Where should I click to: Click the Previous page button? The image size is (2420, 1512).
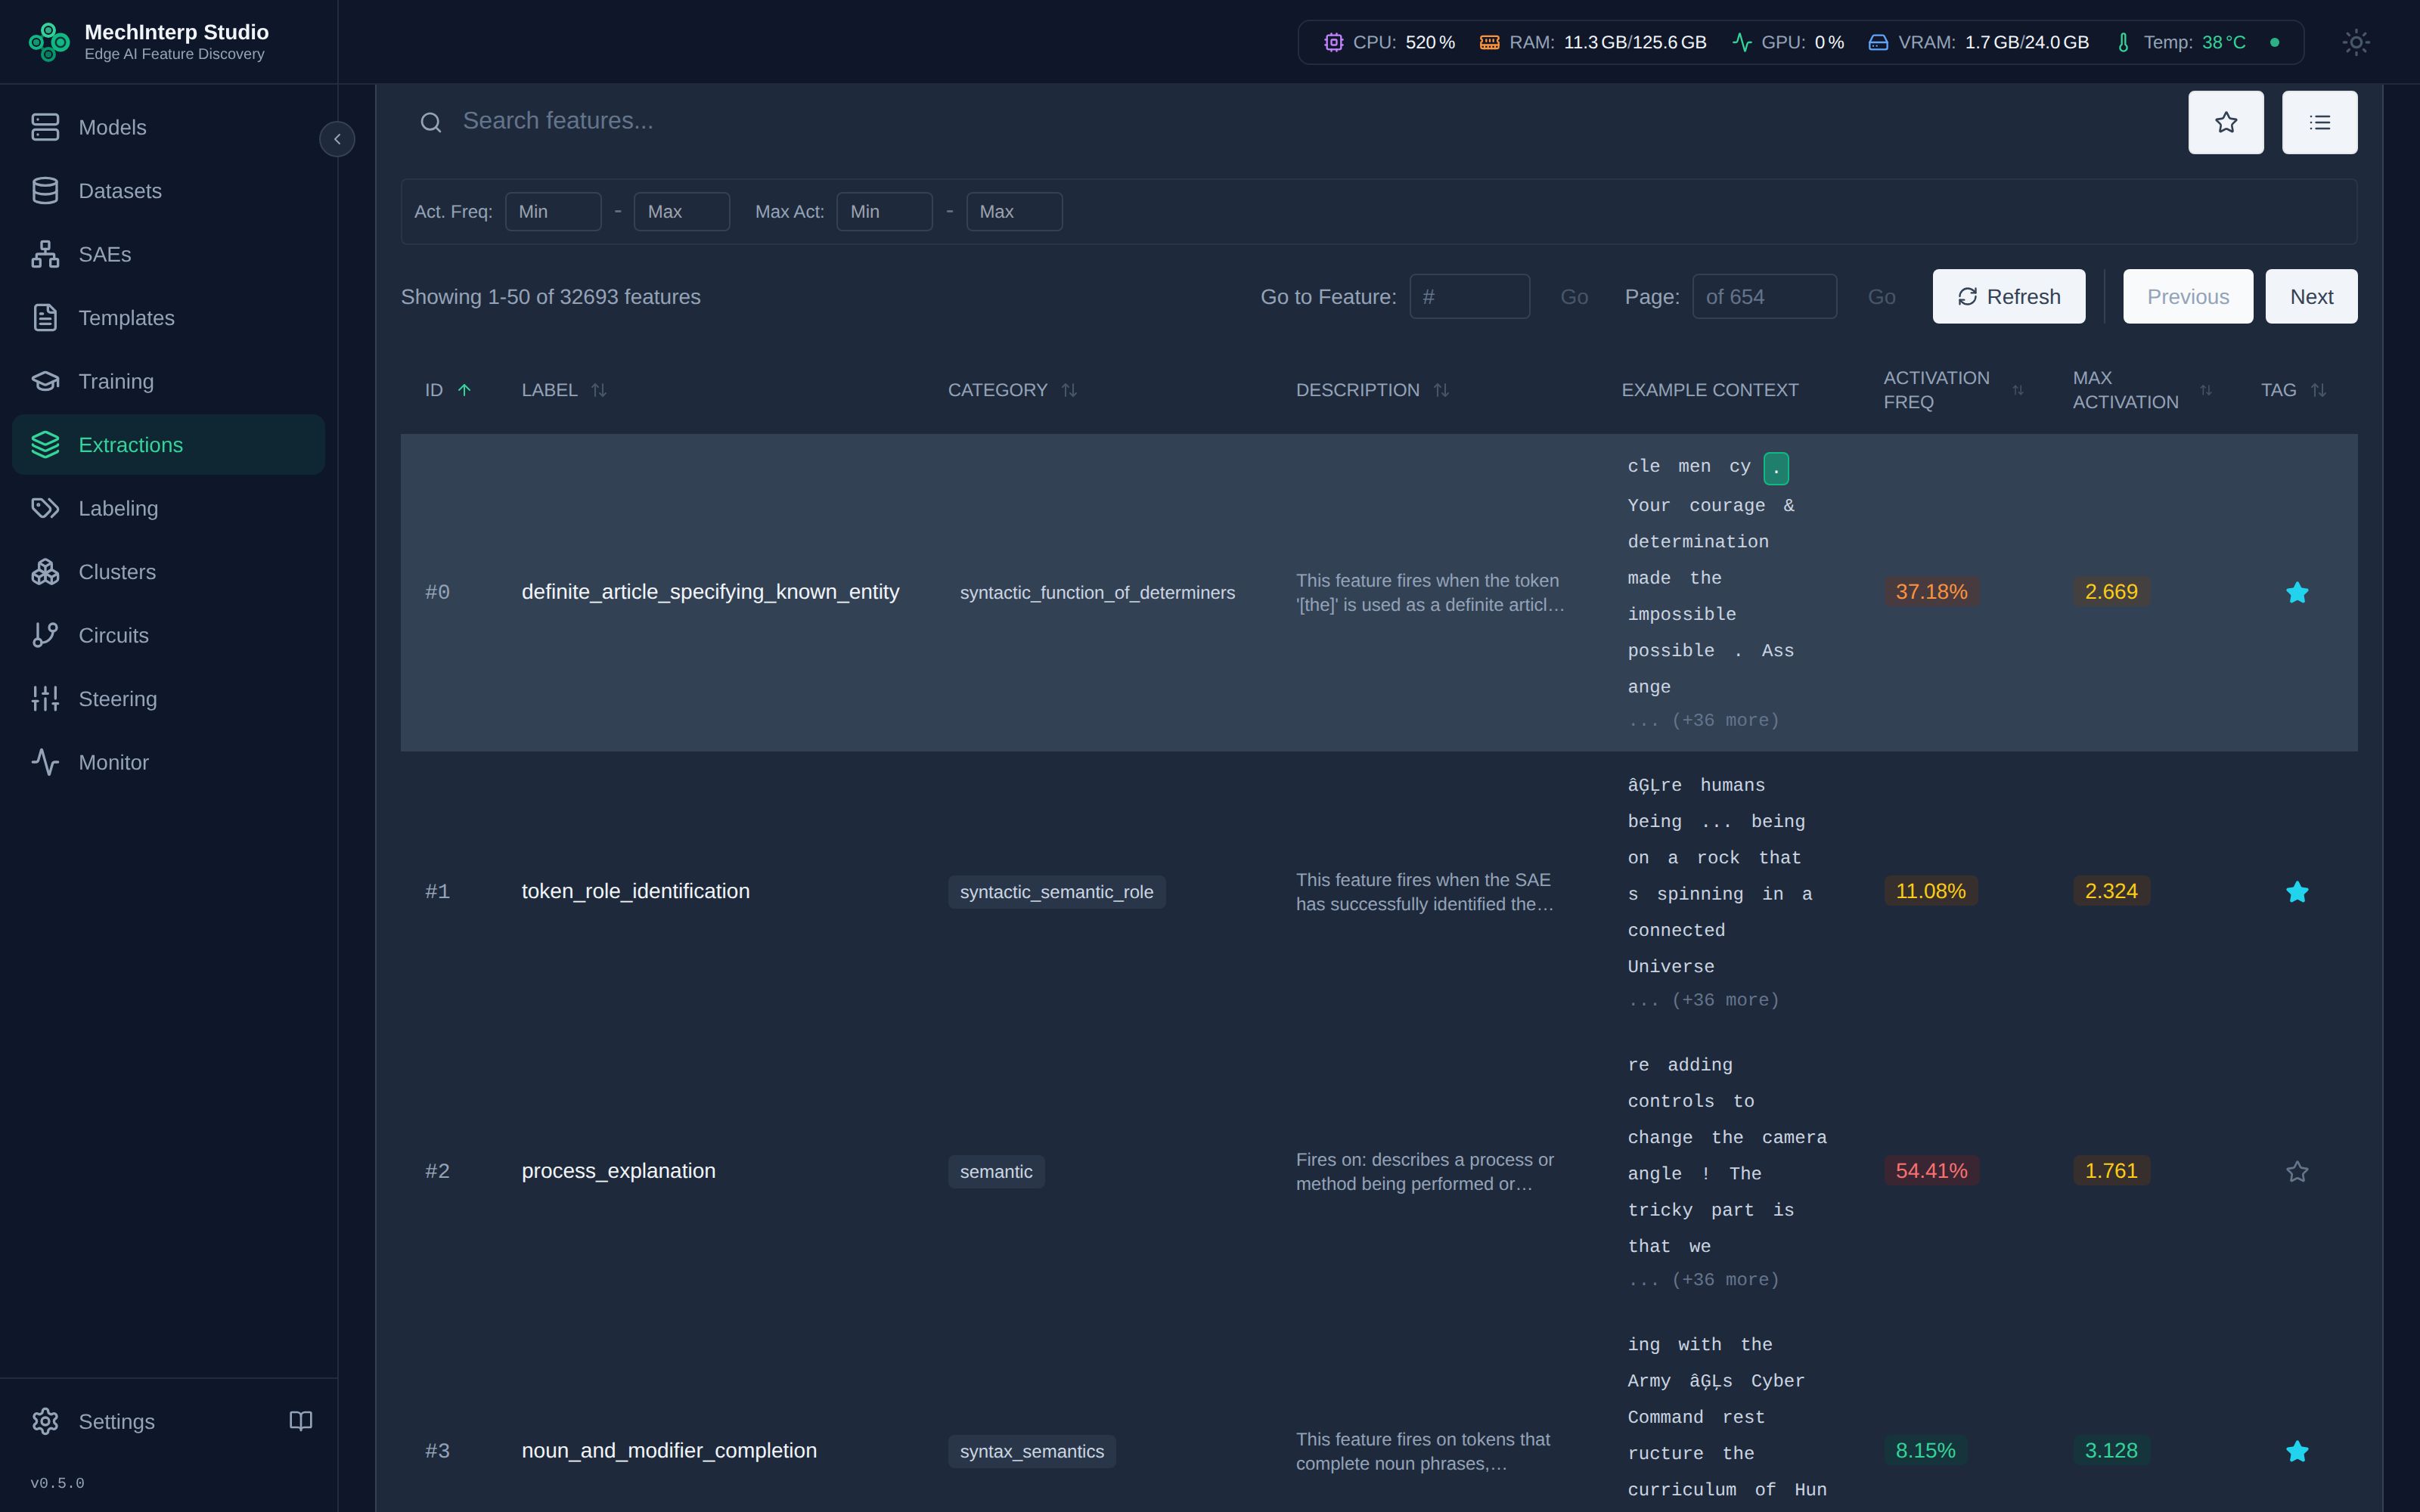tap(2187, 297)
